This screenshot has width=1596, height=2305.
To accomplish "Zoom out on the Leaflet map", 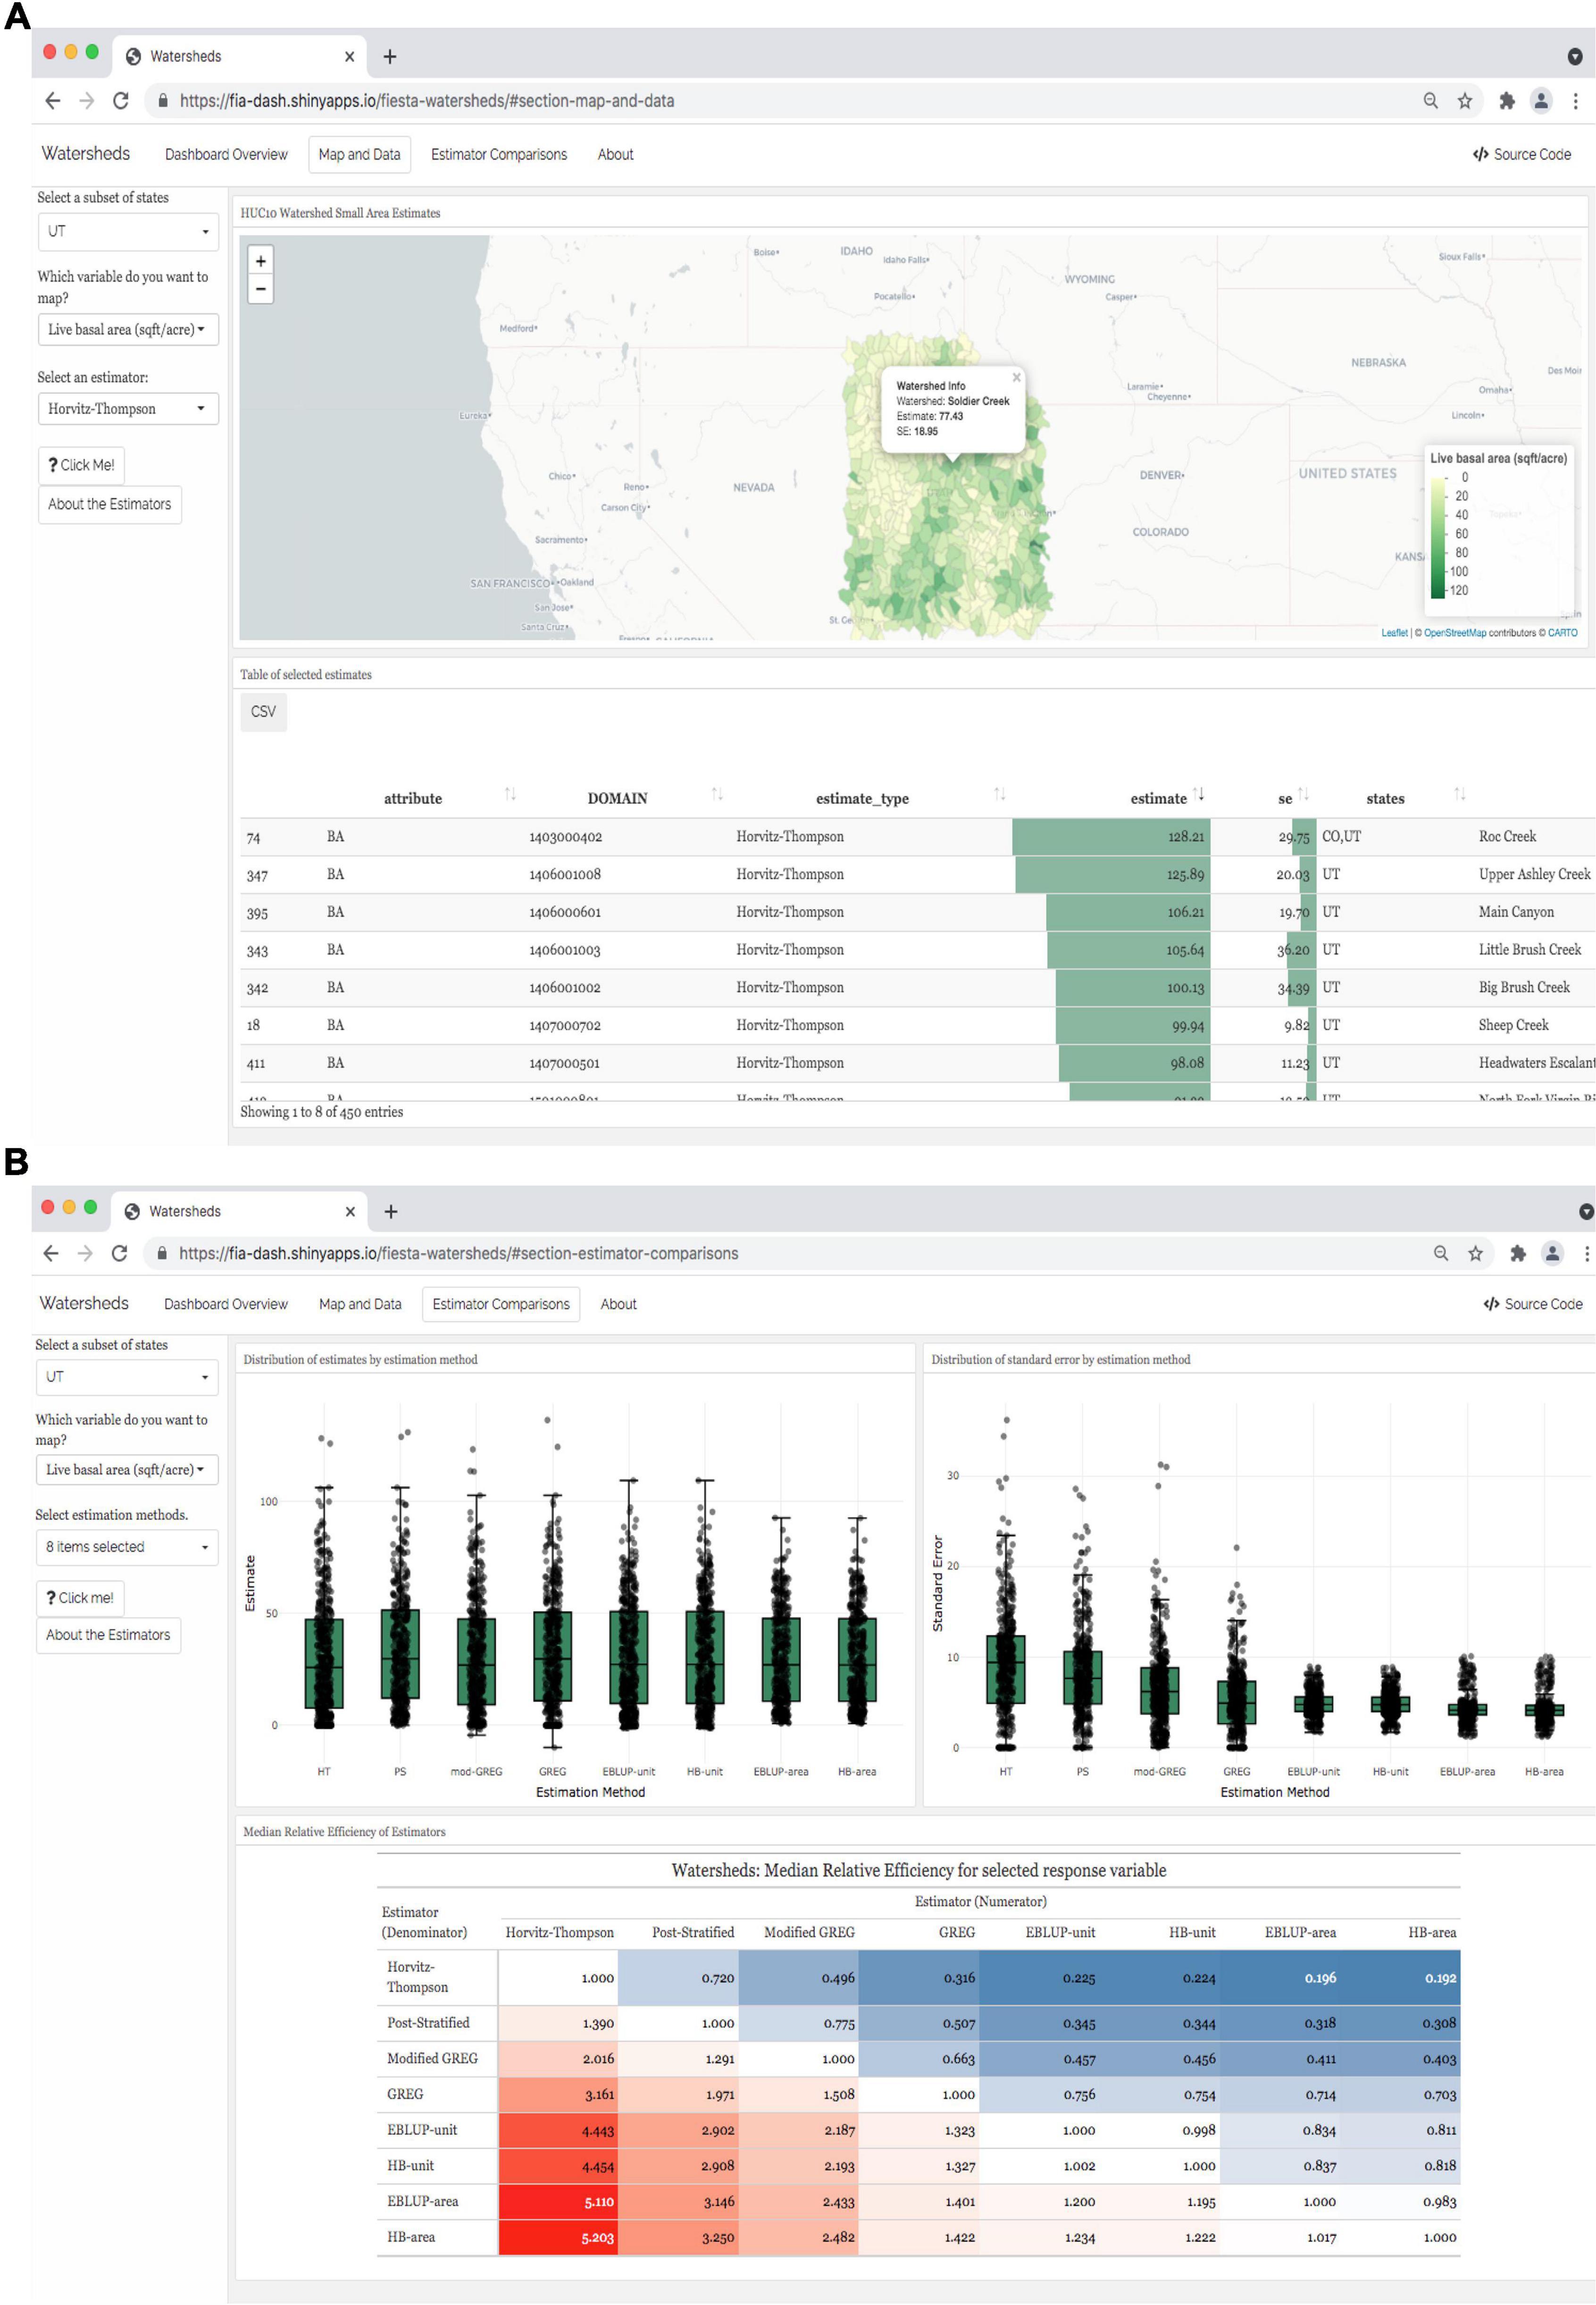I will pos(261,289).
